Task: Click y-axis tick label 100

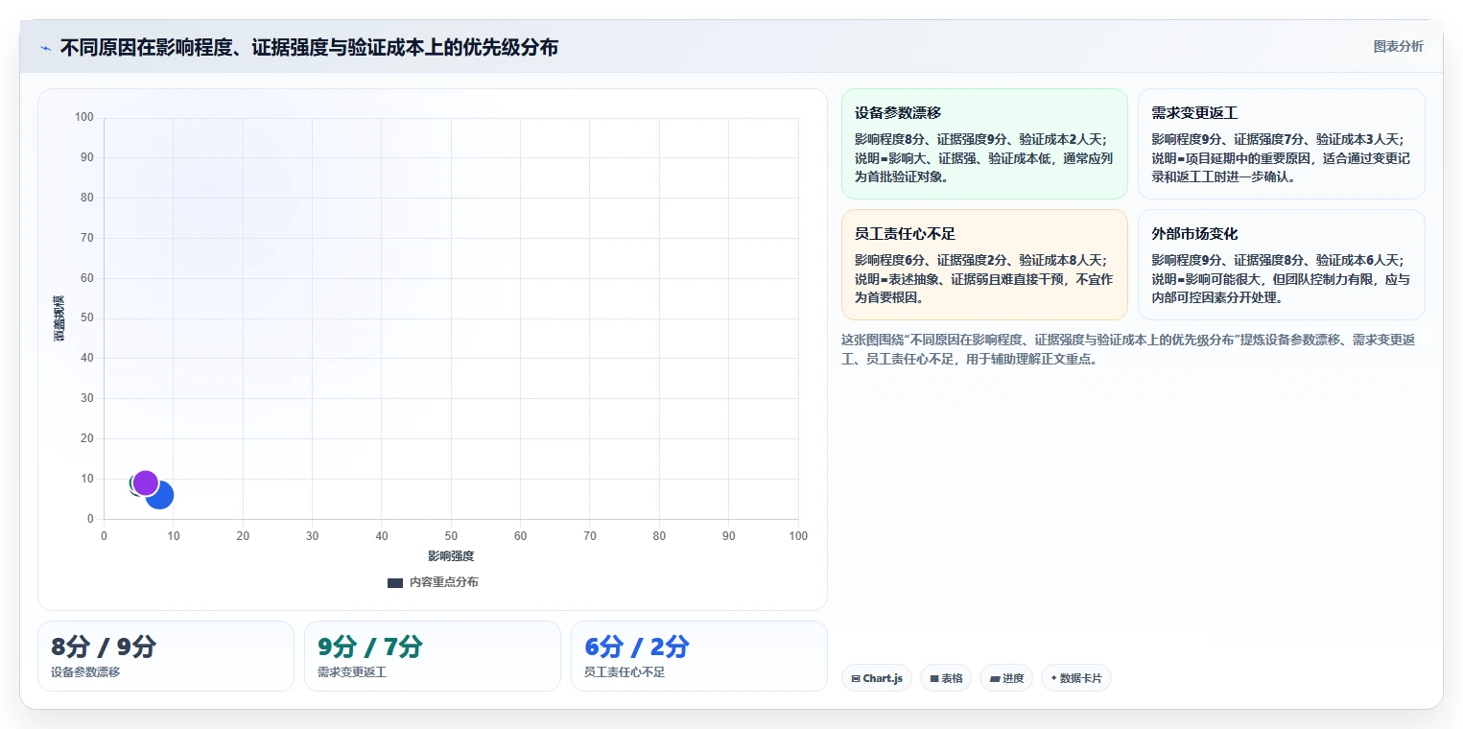Action: point(84,117)
